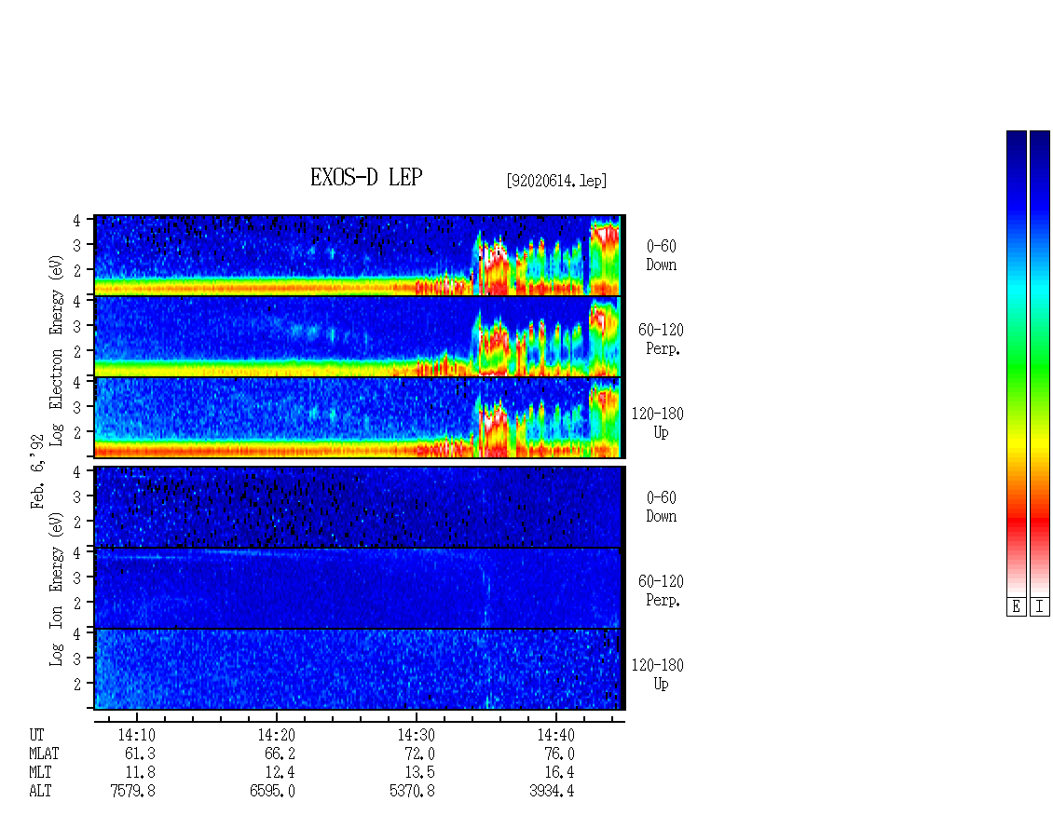Select the MLAT row label
The width and height of the screenshot is (1053, 815).
coord(44,754)
